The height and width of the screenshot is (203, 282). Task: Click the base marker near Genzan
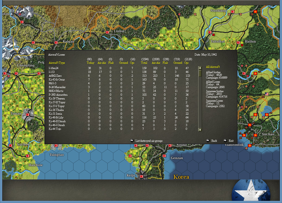click(x=164, y=156)
